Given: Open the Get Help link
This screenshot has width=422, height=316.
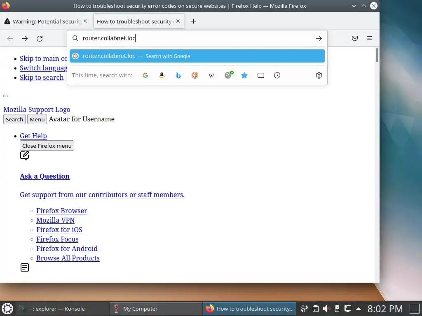Looking at the screenshot, I should tap(33, 136).
